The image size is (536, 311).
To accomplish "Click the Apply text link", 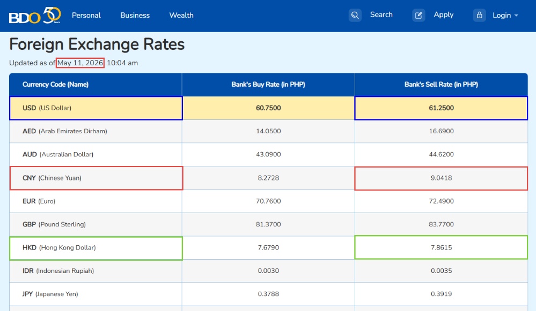I will click(443, 14).
